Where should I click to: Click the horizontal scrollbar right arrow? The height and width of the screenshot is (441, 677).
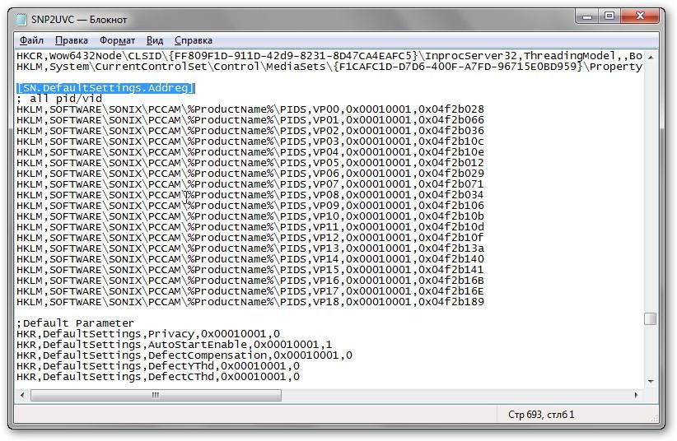point(637,395)
